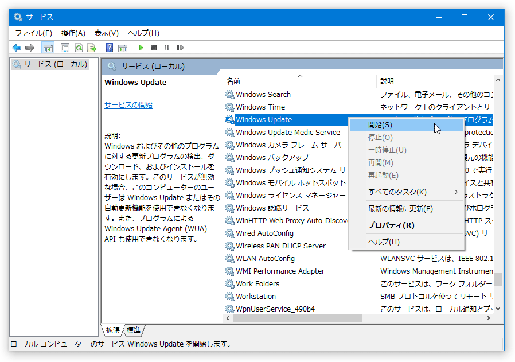Click the horizontal scrollbar left arrow
515x362 pixels.
(228, 318)
